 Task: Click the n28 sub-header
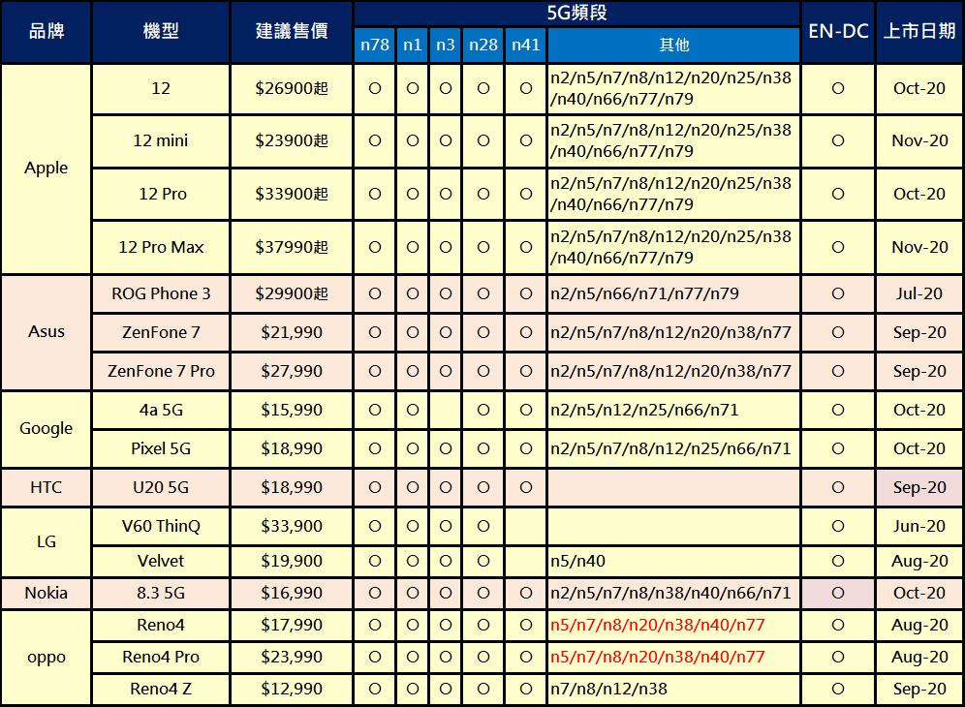[x=483, y=46]
